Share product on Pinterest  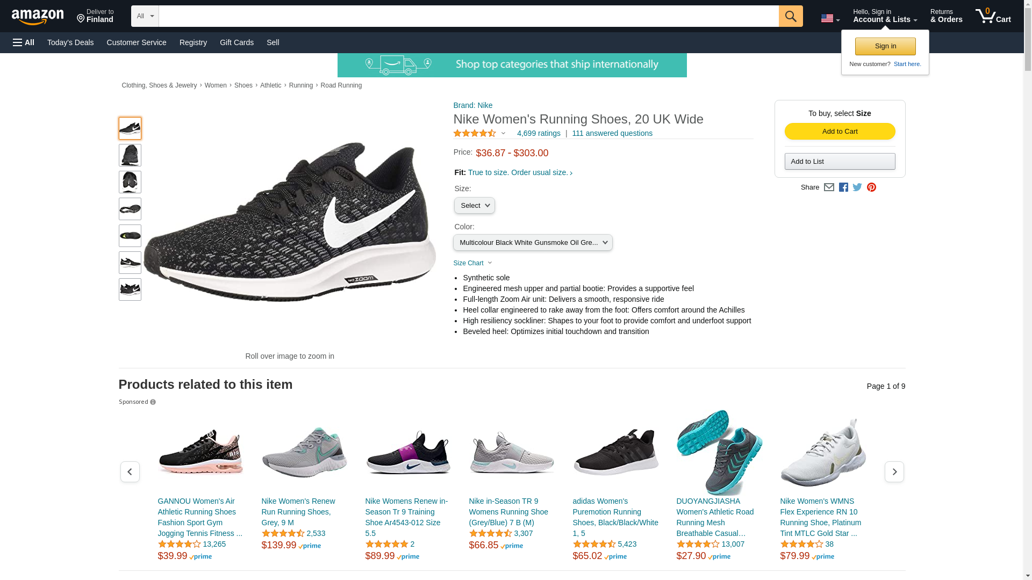pos(871,187)
